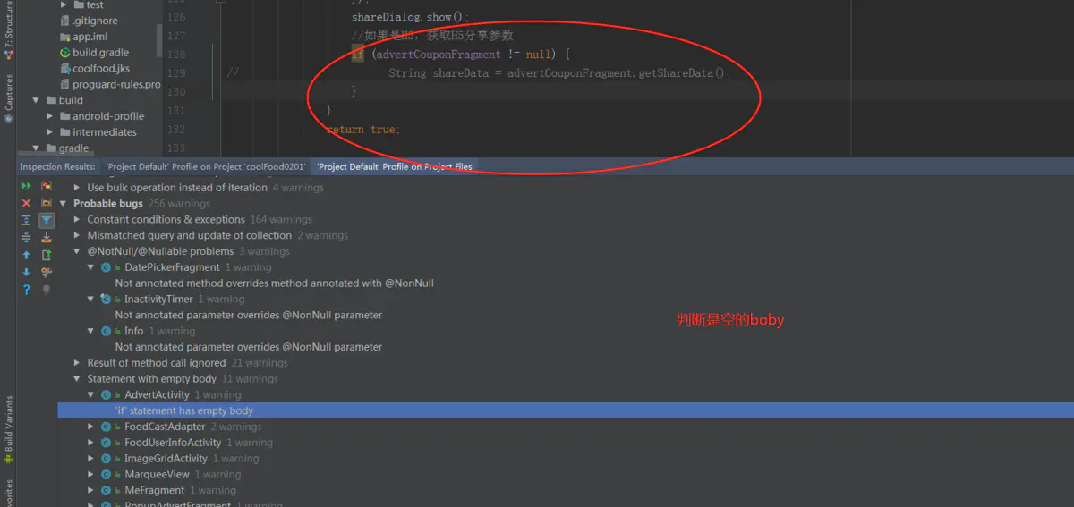Image resolution: width=1074 pixels, height=507 pixels.
Task: Toggle the filter resolved items funnel icon
Action: [x=47, y=220]
